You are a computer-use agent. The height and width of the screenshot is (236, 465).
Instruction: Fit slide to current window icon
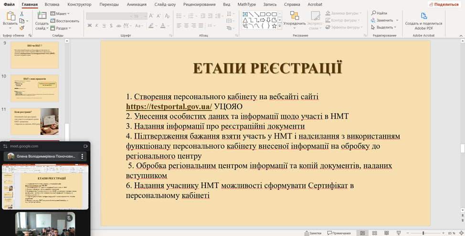click(x=461, y=233)
